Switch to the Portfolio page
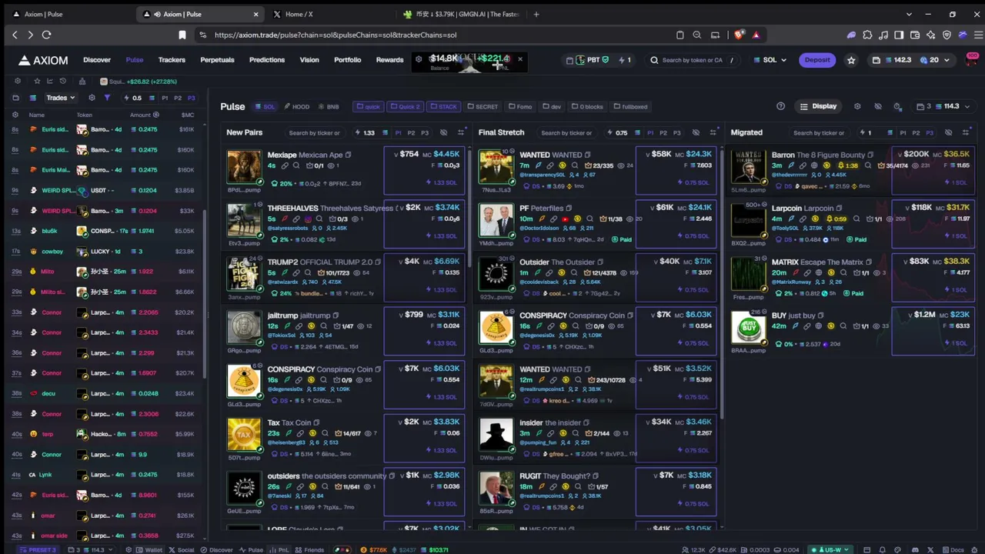Image resolution: width=985 pixels, height=554 pixels. coord(347,59)
